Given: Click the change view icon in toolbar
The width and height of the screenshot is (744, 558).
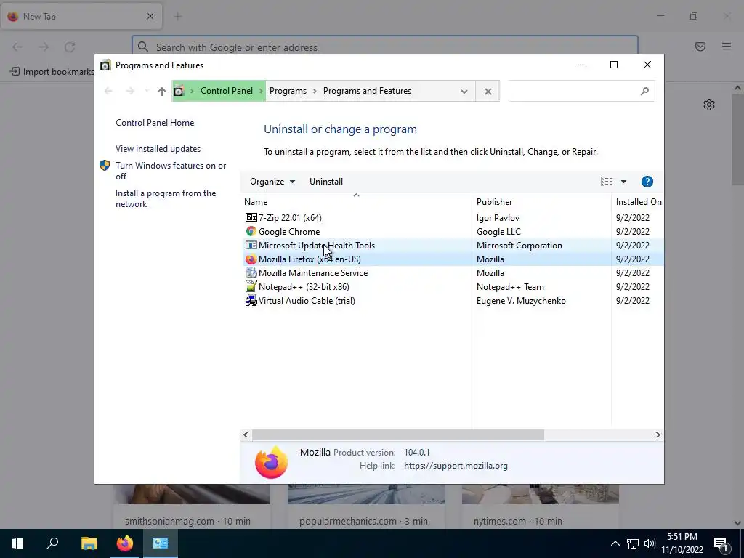Looking at the screenshot, I should (x=607, y=182).
